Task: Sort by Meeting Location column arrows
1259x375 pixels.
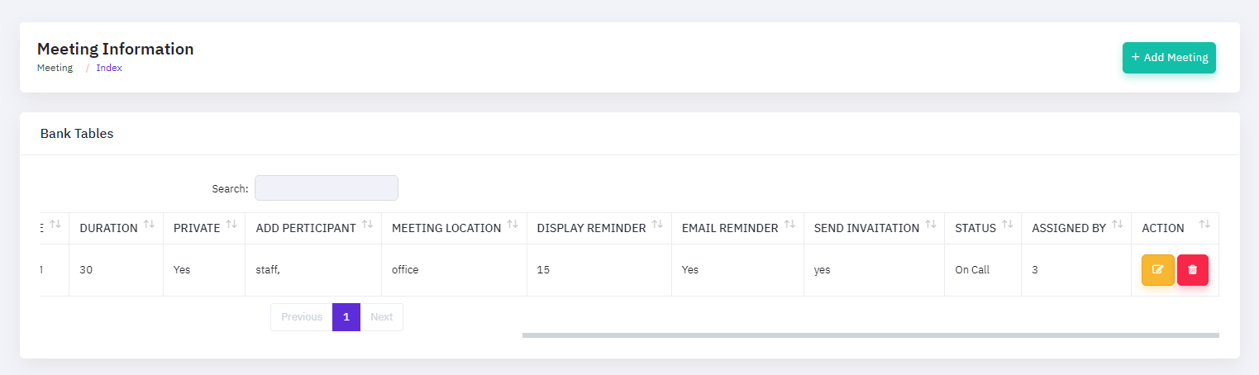Action: click(513, 225)
